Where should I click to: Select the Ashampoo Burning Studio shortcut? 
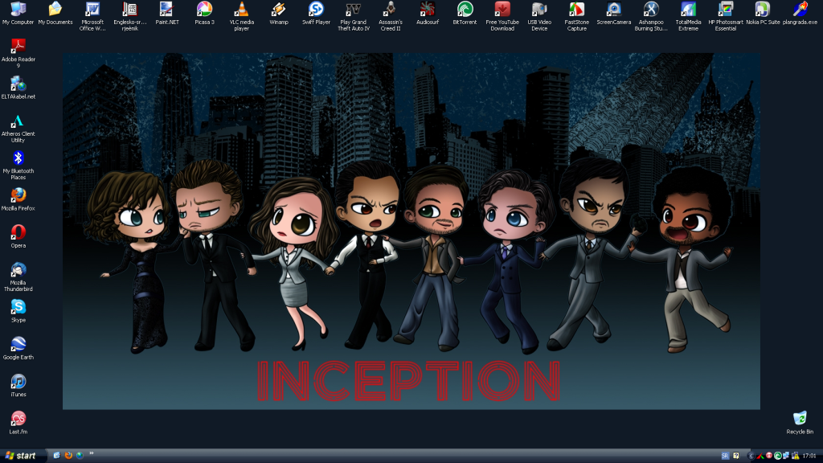click(651, 16)
